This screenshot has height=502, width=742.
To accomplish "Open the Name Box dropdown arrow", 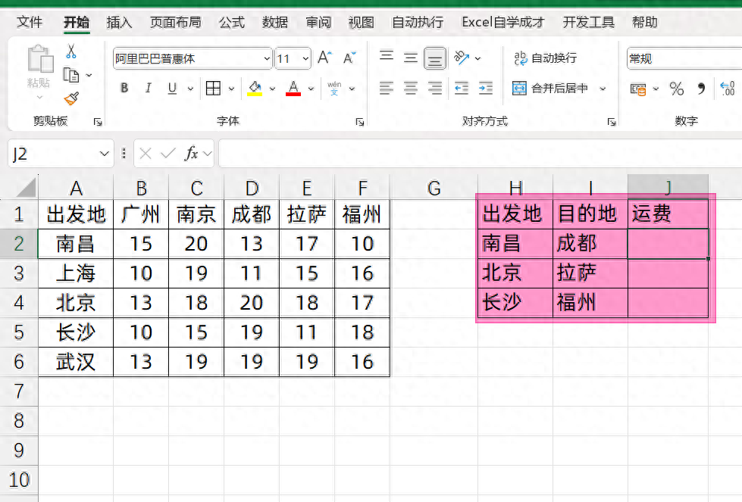I will [x=104, y=154].
